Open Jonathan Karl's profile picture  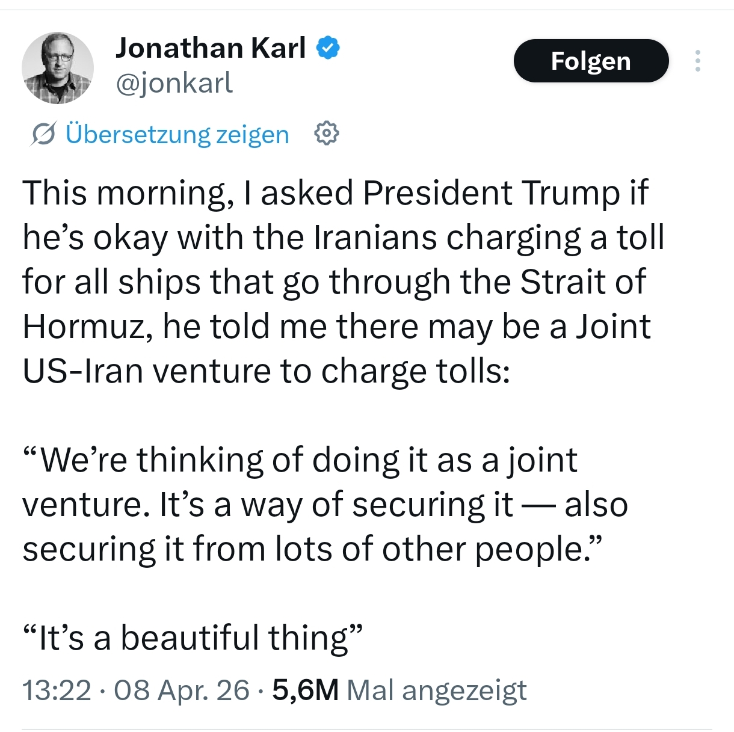click(x=58, y=67)
